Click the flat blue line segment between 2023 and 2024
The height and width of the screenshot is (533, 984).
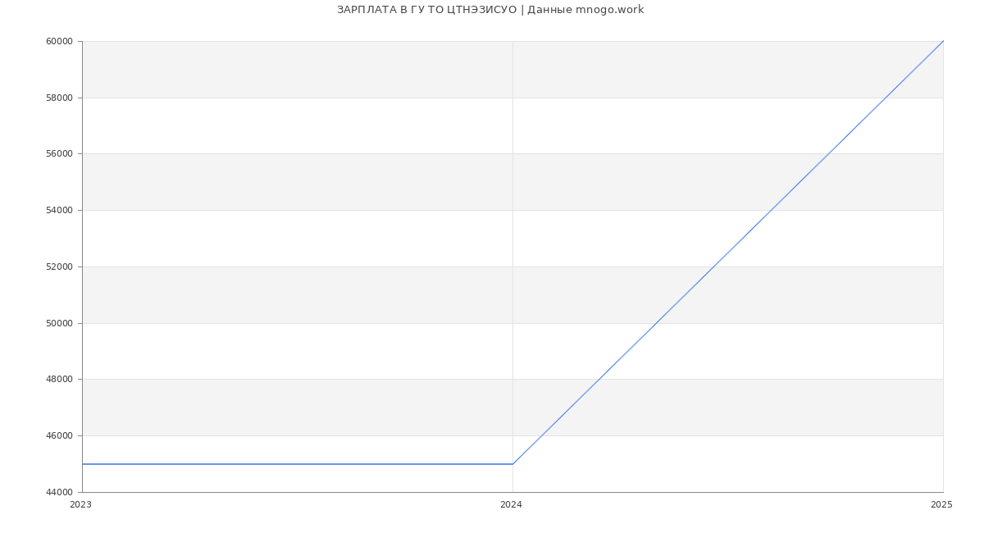[295, 464]
